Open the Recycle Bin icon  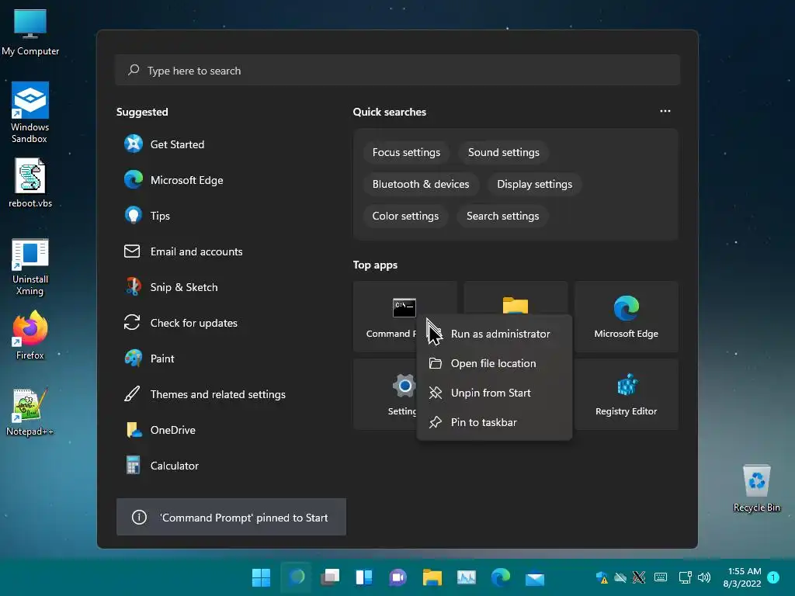(x=756, y=487)
